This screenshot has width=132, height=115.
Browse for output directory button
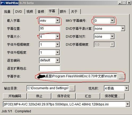pyautogui.click(x=72, y=88)
